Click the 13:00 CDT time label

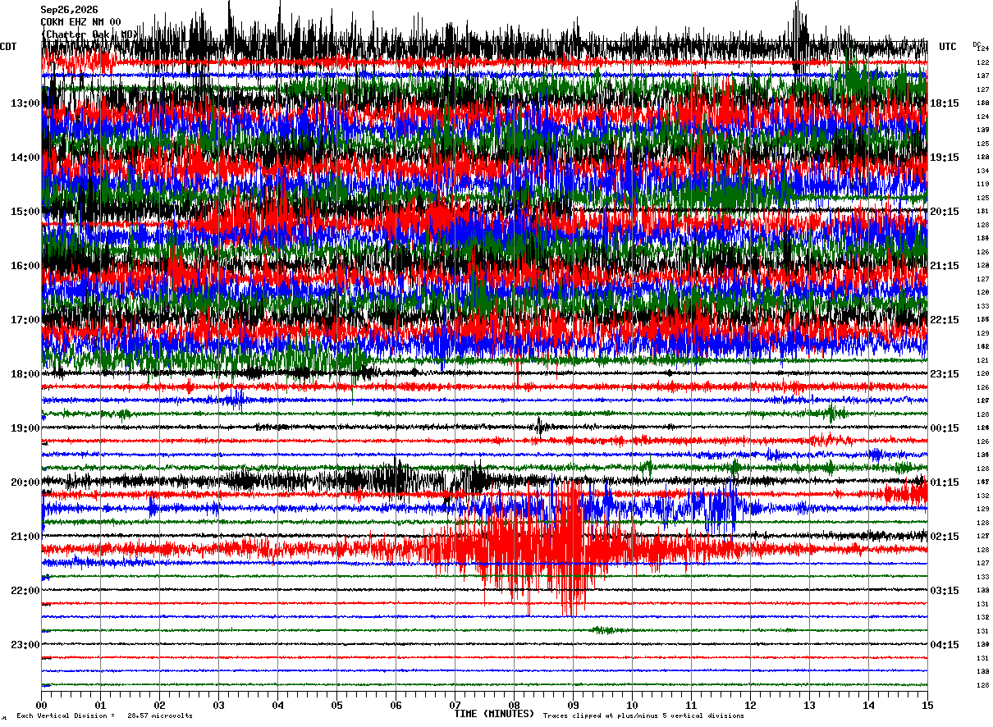tap(25, 103)
